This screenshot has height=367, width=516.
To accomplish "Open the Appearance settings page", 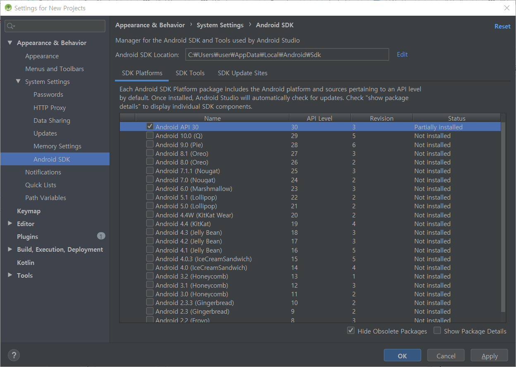I will 42,56.
